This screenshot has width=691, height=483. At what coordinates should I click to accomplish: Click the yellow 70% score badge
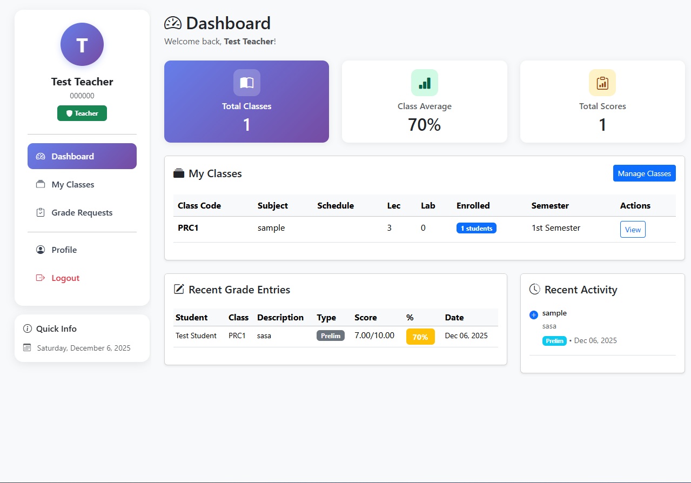click(x=420, y=337)
